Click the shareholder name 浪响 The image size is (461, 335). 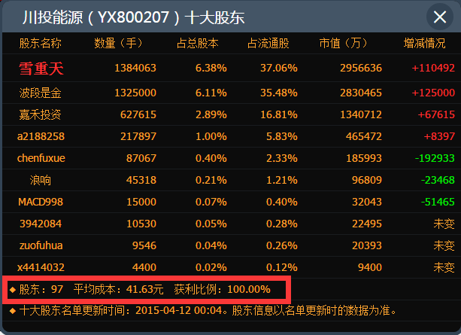[41, 180]
